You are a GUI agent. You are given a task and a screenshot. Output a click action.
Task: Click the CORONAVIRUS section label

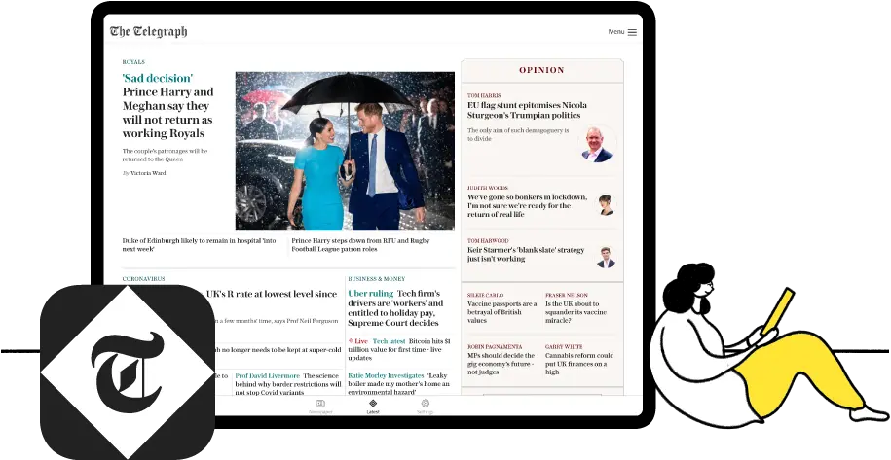click(x=143, y=279)
